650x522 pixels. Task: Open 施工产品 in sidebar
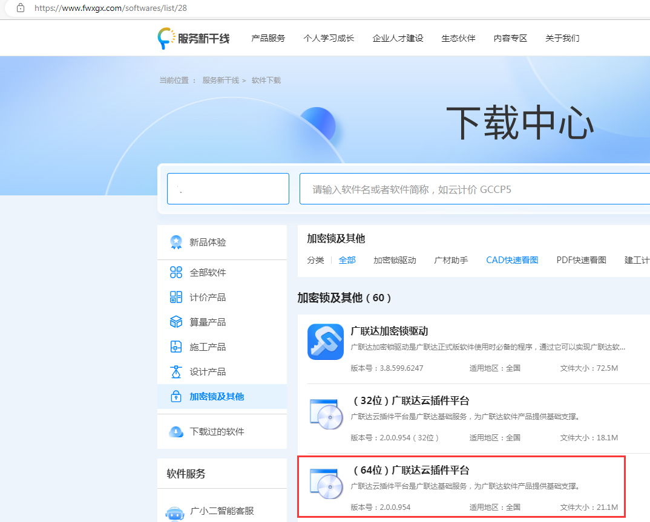222,347
